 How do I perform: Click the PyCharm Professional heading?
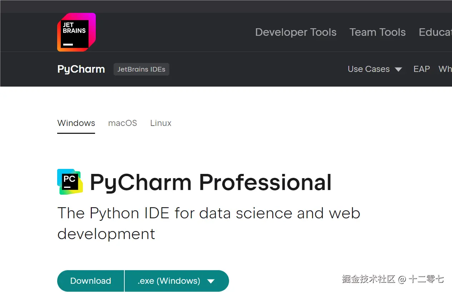(210, 182)
